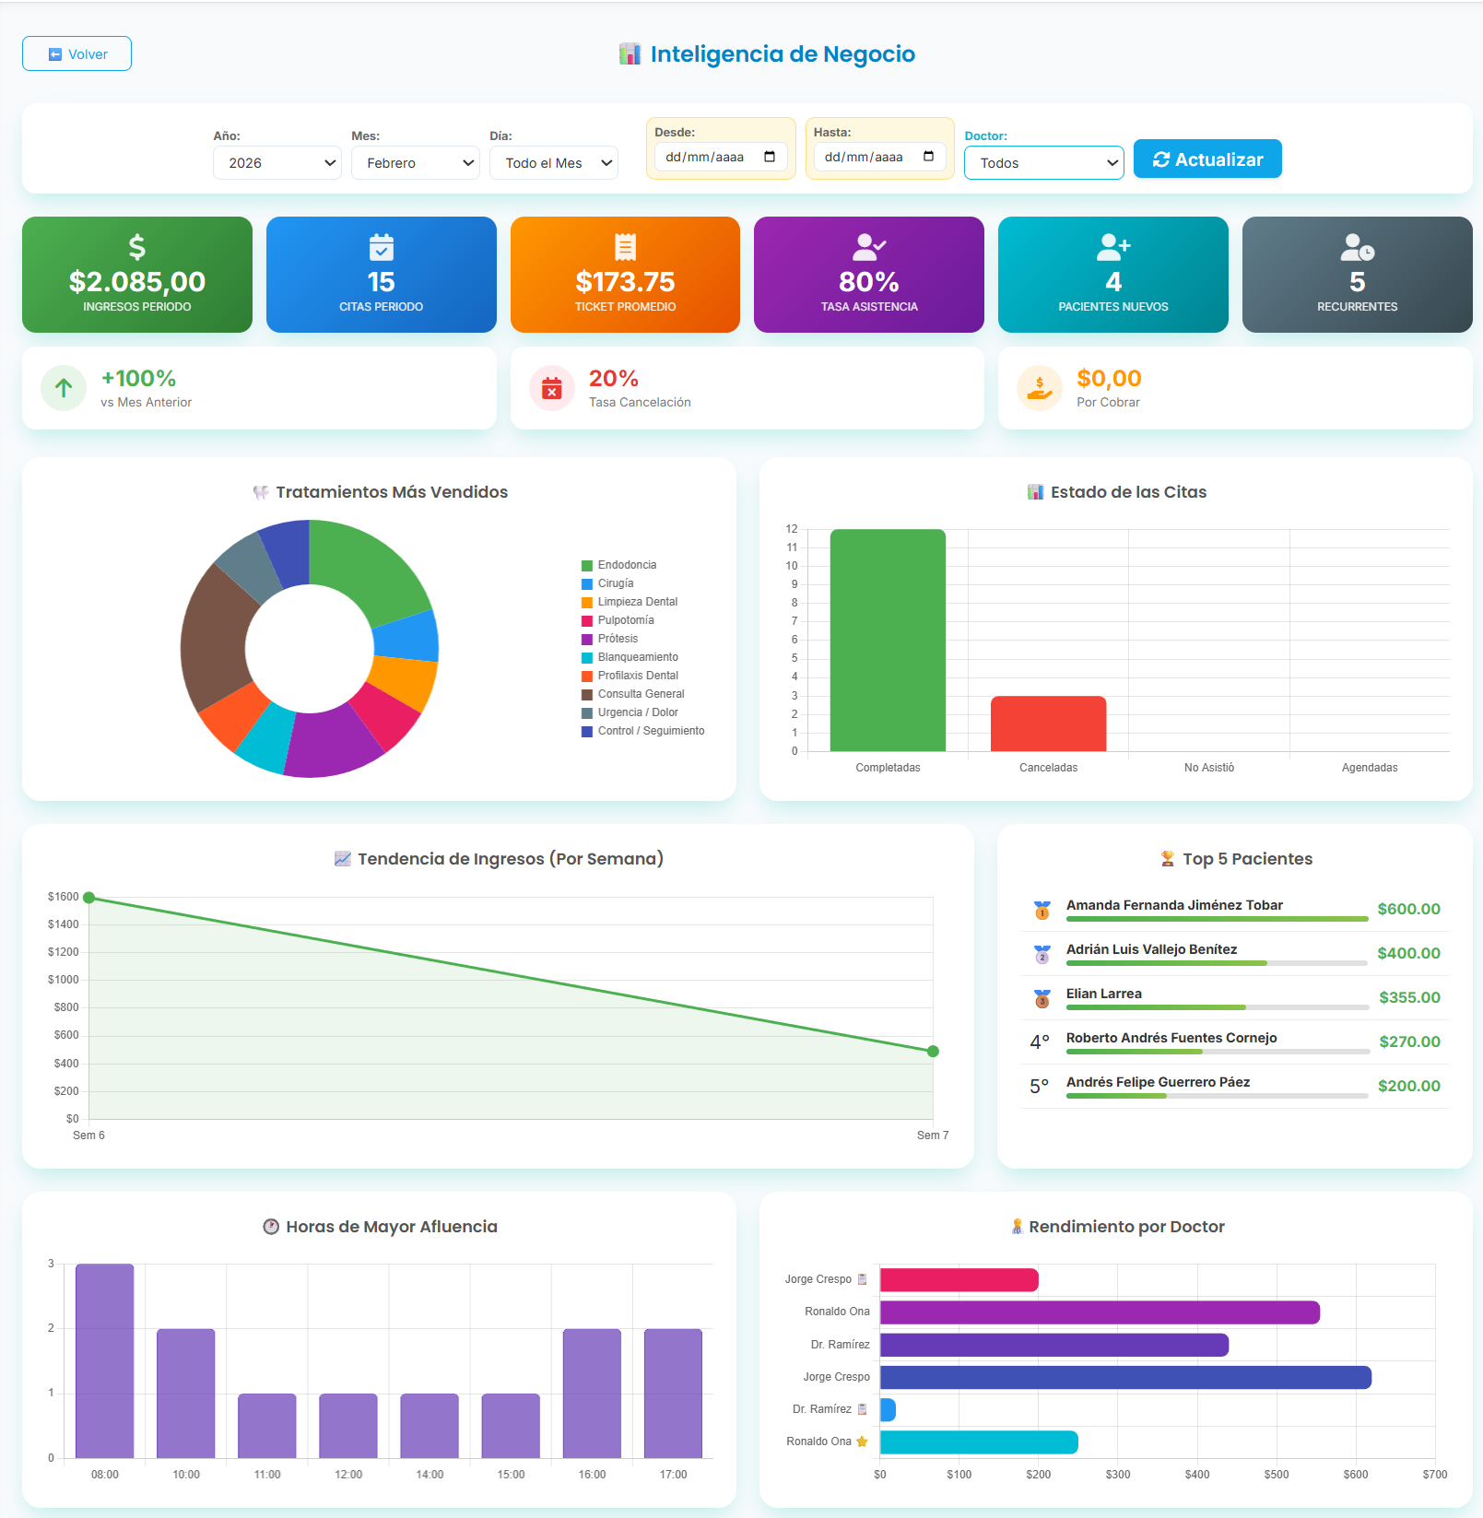The width and height of the screenshot is (1483, 1518).
Task: Click the user check icon on Tasa Asistencia
Action: (x=868, y=247)
